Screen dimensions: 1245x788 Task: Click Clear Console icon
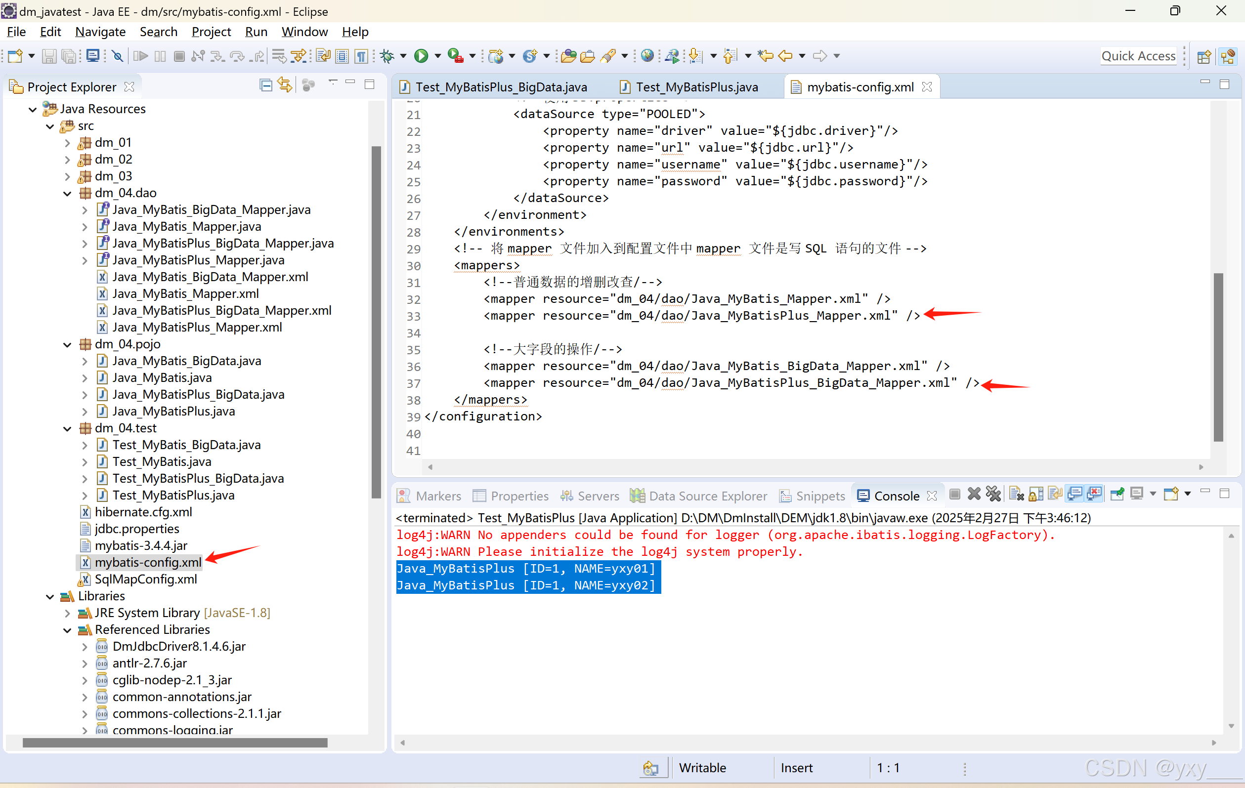coord(1016,495)
